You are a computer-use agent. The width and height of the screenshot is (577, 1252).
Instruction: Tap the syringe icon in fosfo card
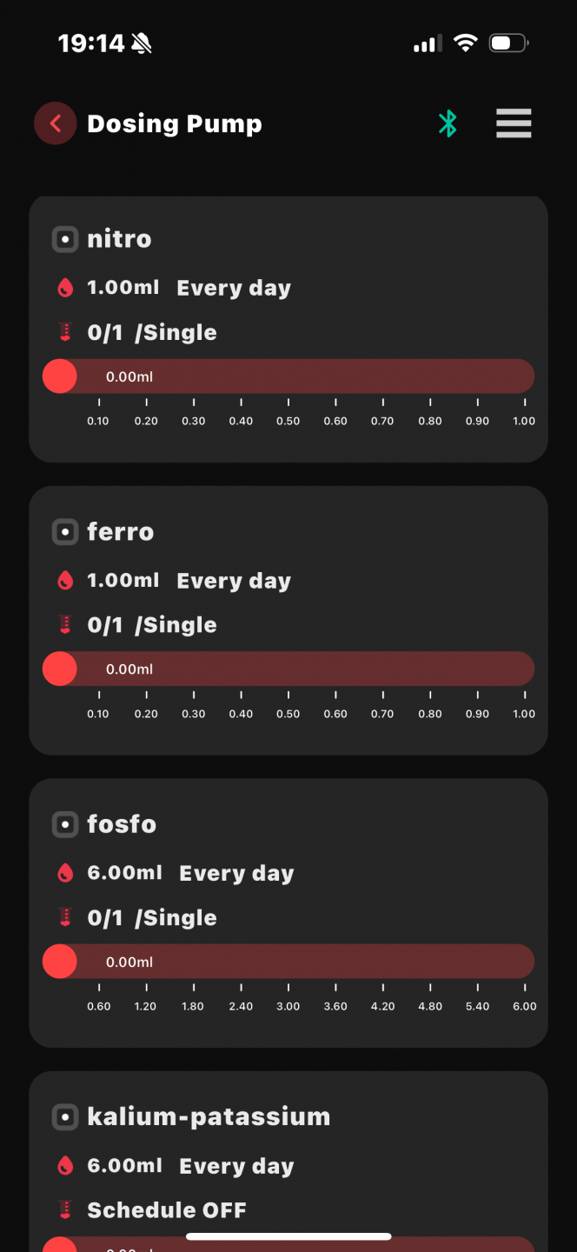[x=65, y=918]
